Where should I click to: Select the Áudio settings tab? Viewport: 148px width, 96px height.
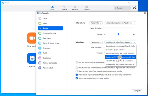point(50,28)
